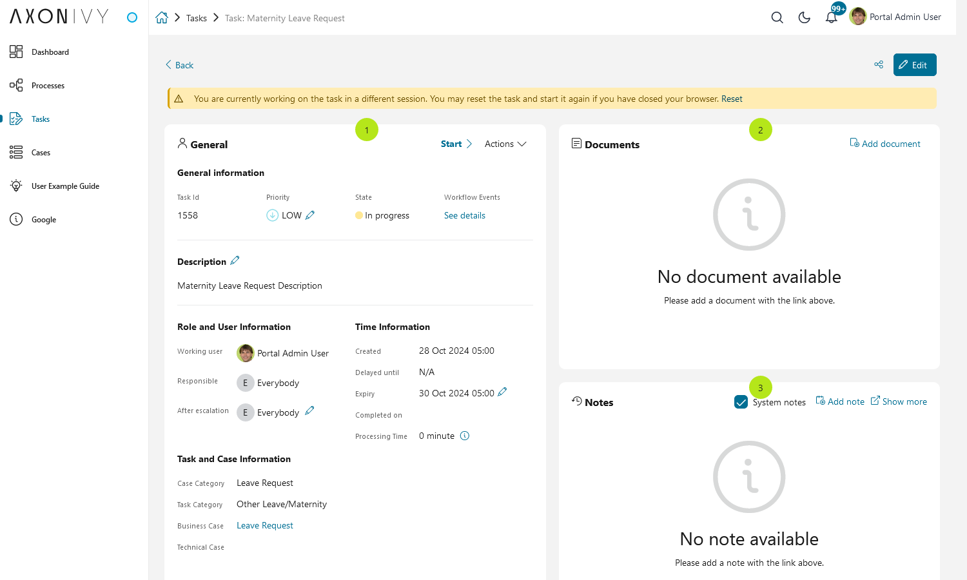
Task: Open Processes from the sidebar
Action: click(48, 86)
